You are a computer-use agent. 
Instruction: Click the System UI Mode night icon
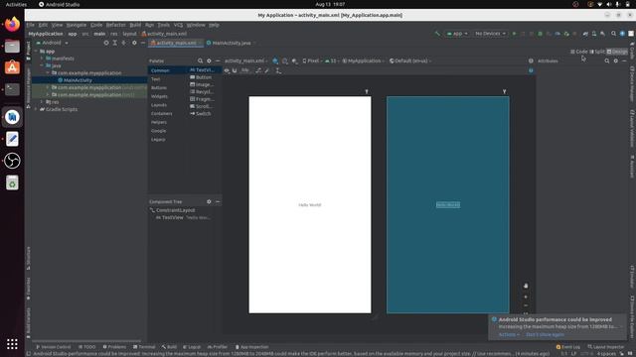tap(294, 60)
